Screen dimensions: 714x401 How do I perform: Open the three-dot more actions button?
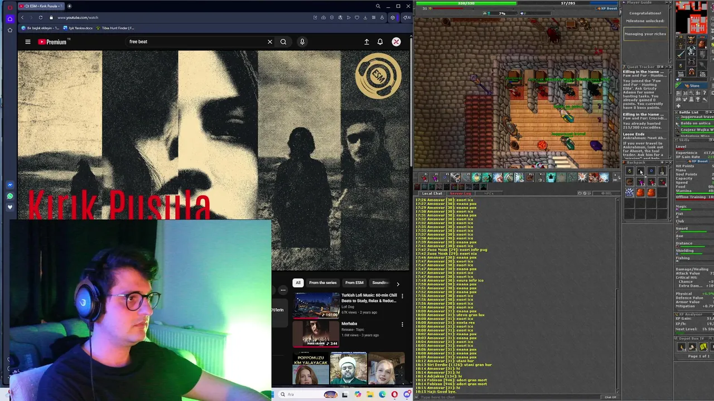point(283,290)
